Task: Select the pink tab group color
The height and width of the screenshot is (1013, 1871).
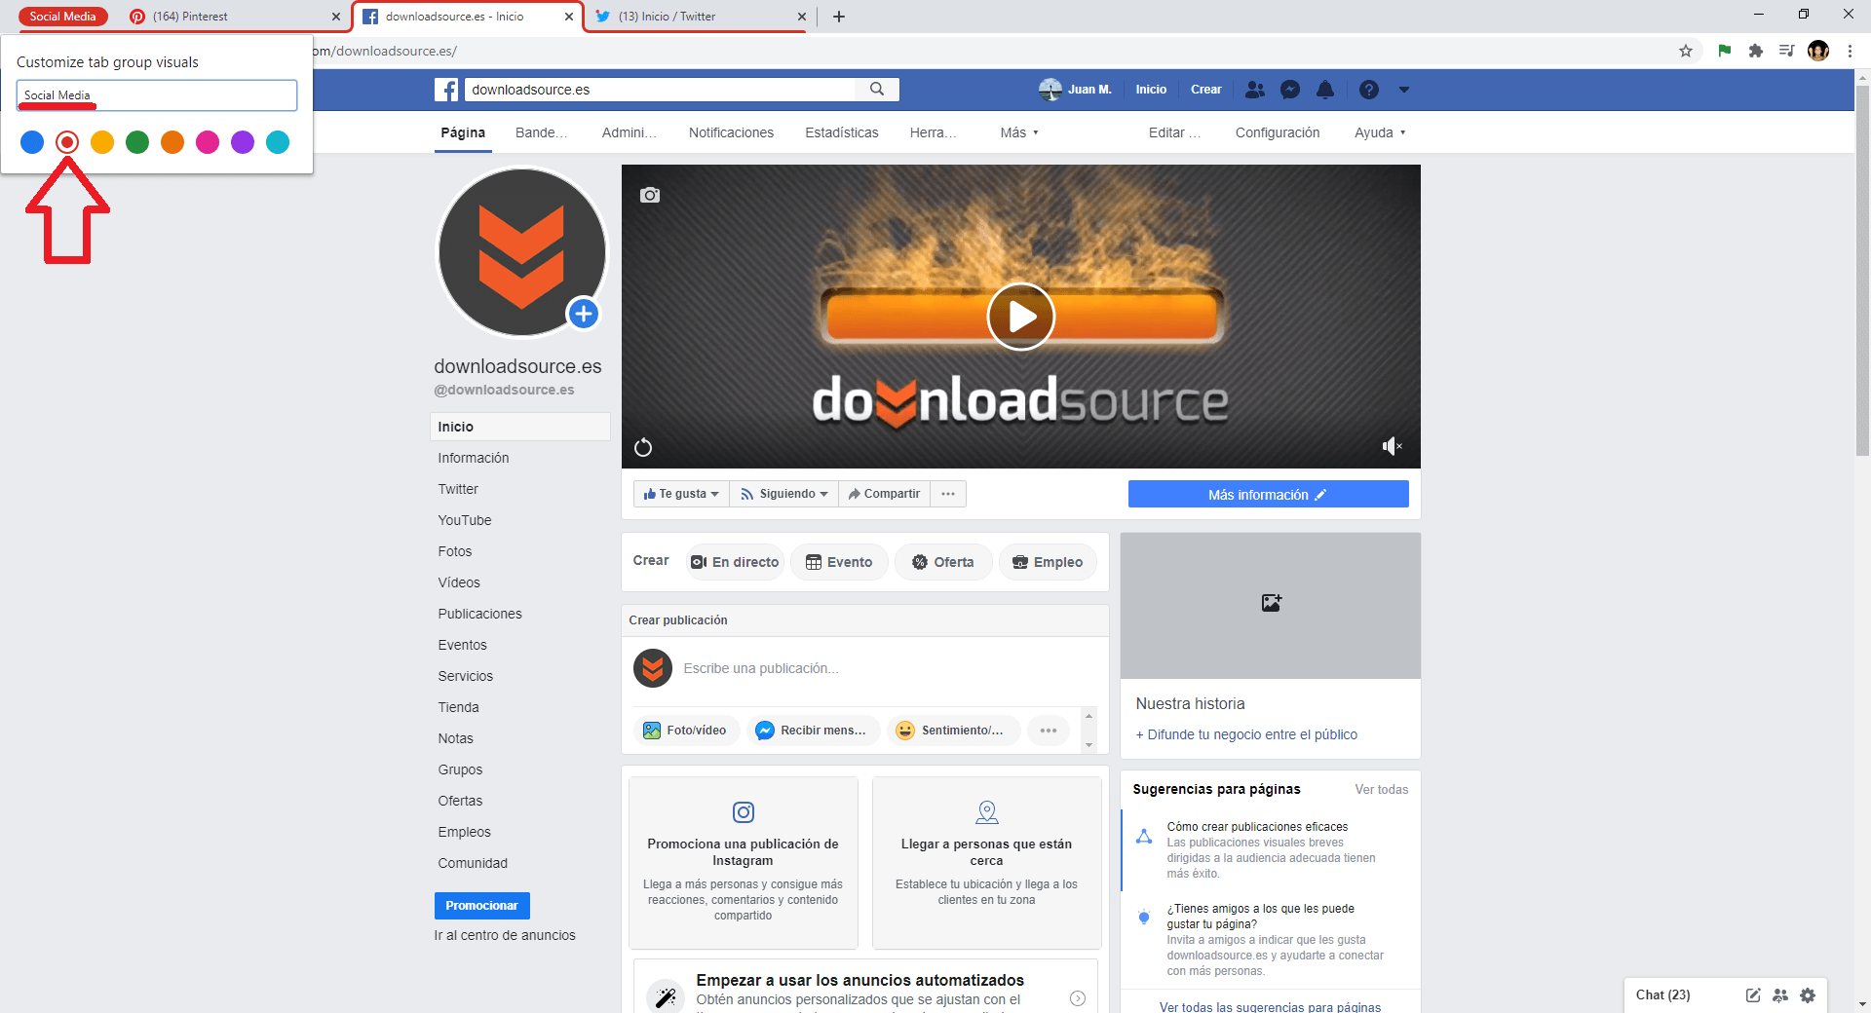Action: 208,142
